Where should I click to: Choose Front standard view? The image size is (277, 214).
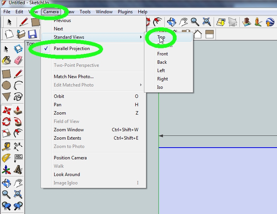point(169,54)
